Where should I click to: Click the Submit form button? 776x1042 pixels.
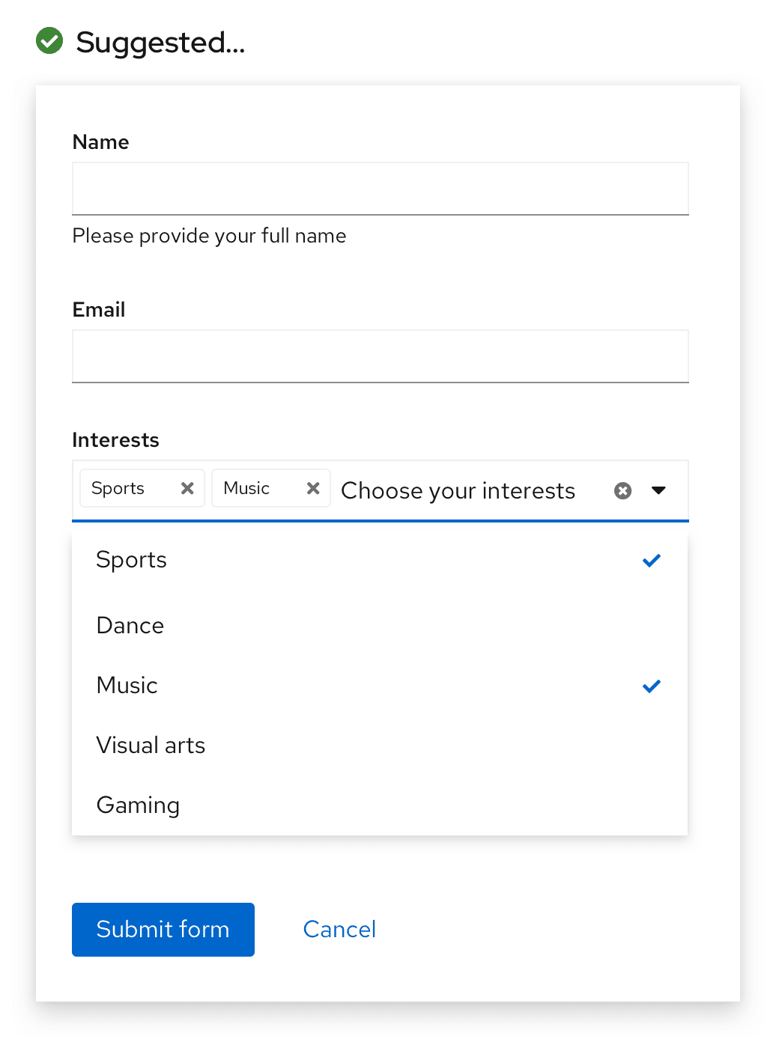point(163,929)
